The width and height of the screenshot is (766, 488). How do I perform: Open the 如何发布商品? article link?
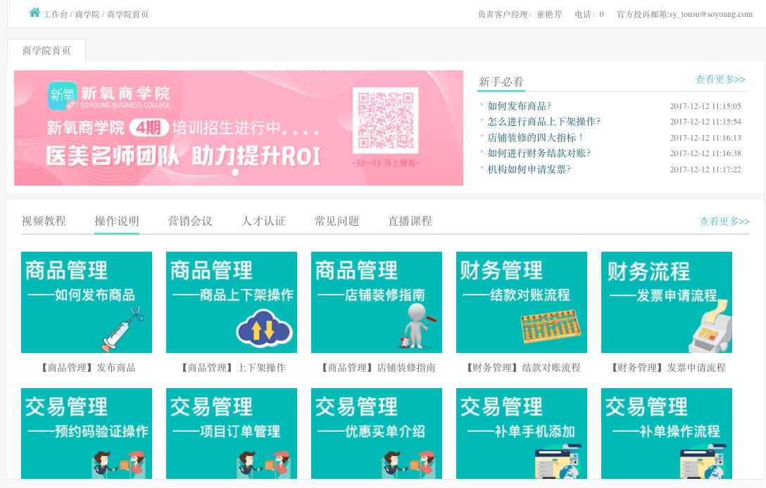click(520, 106)
